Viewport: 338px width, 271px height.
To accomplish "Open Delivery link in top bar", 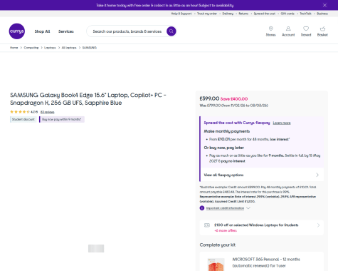I will [228, 14].
